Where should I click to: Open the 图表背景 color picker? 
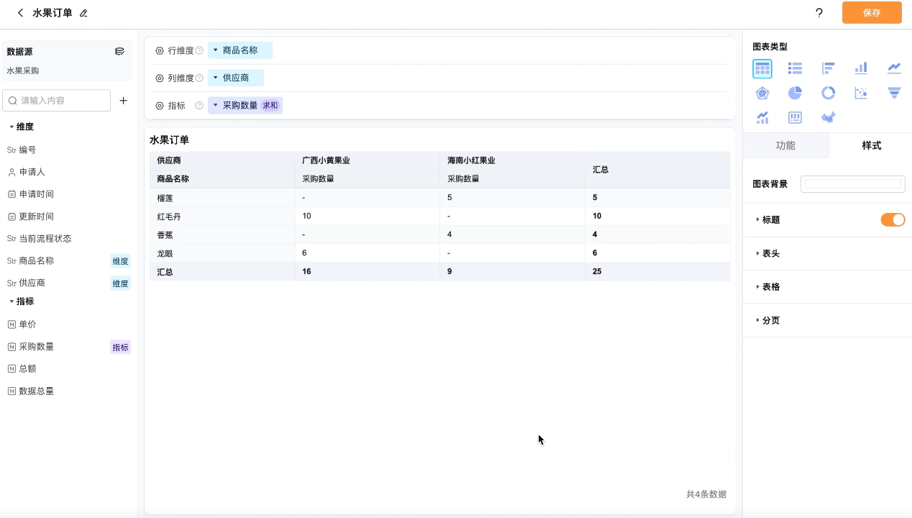pyautogui.click(x=853, y=184)
